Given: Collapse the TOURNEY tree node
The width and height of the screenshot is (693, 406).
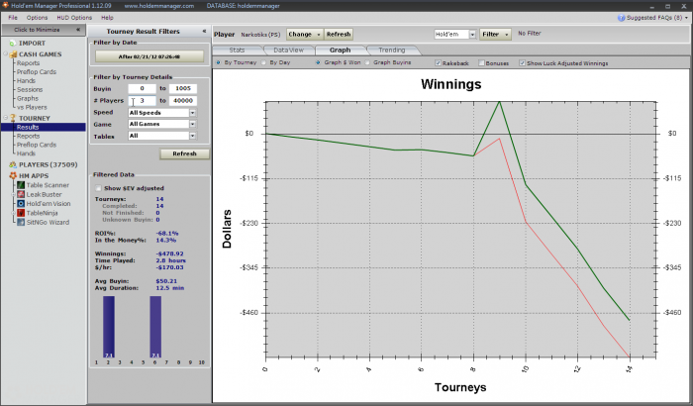Looking at the screenshot, I should tap(5, 118).
